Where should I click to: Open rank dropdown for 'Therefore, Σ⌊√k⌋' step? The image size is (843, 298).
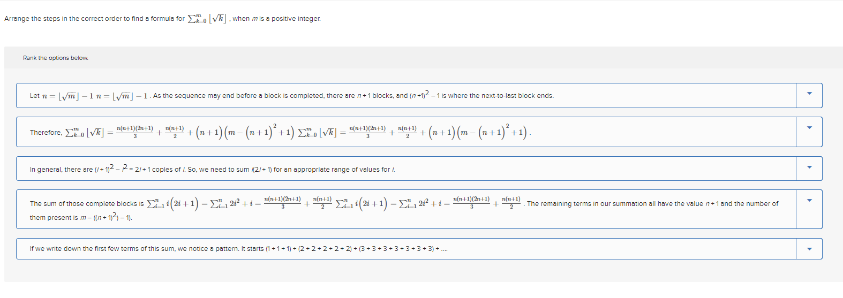click(809, 132)
